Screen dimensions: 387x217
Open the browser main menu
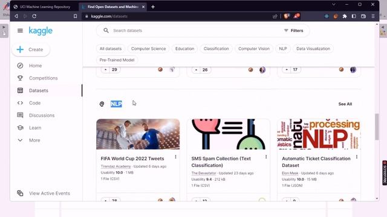pos(373,16)
